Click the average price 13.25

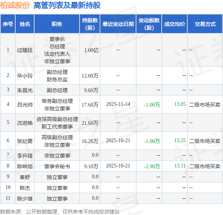180,140
